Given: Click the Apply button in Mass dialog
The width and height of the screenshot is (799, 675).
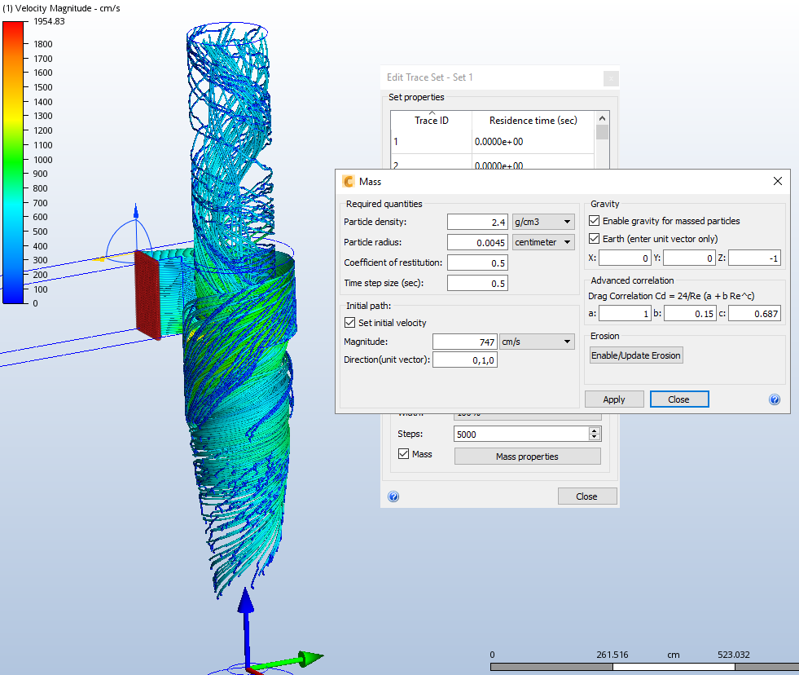Looking at the screenshot, I should click(614, 399).
